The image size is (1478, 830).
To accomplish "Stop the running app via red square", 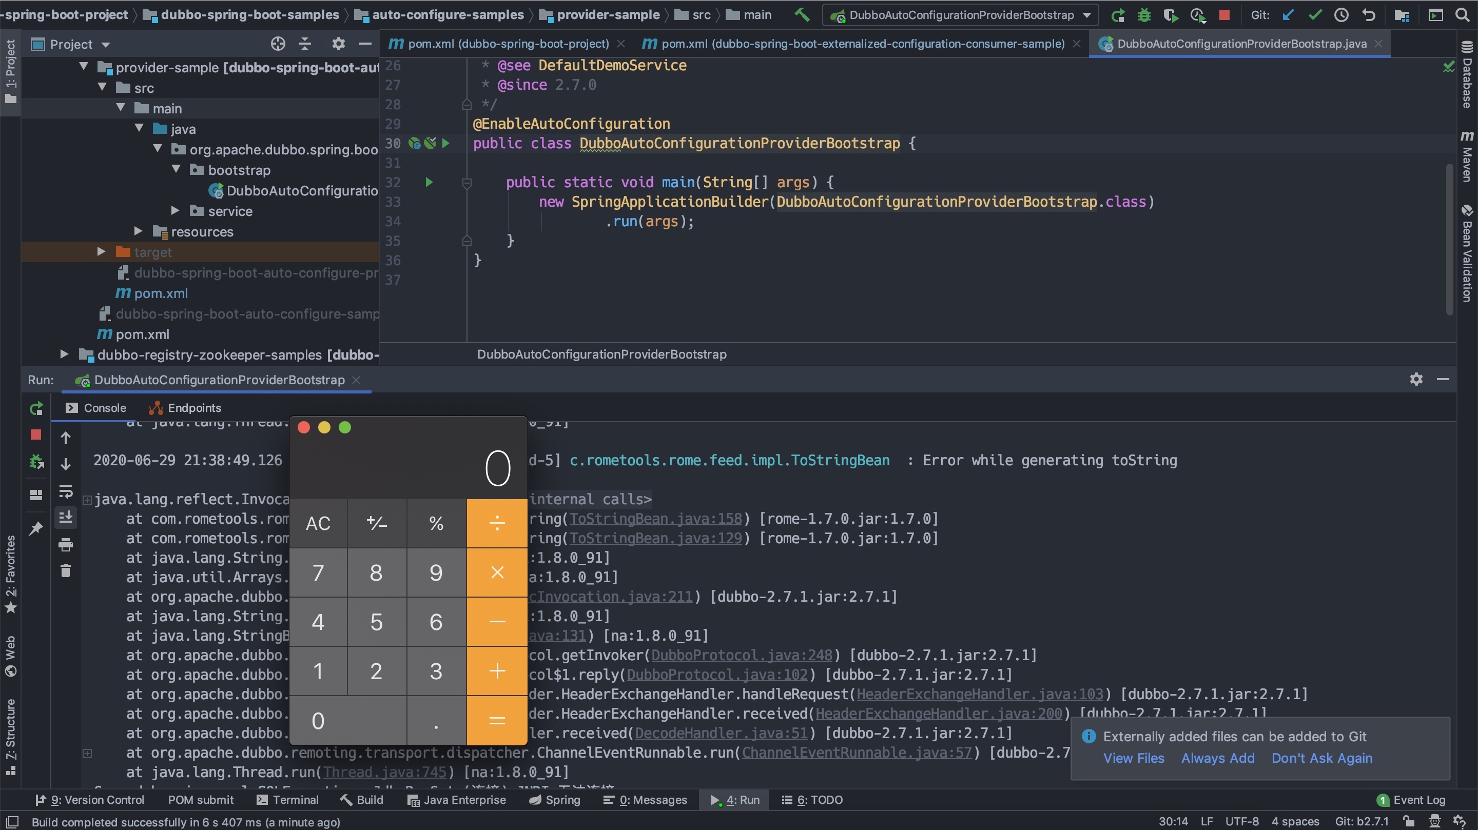I will tap(1224, 15).
